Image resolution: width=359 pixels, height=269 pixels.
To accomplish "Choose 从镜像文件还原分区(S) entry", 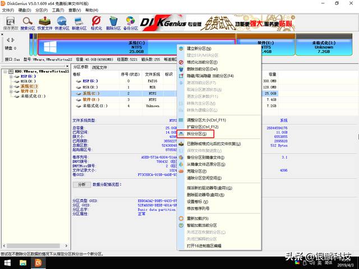I will (220, 164).
